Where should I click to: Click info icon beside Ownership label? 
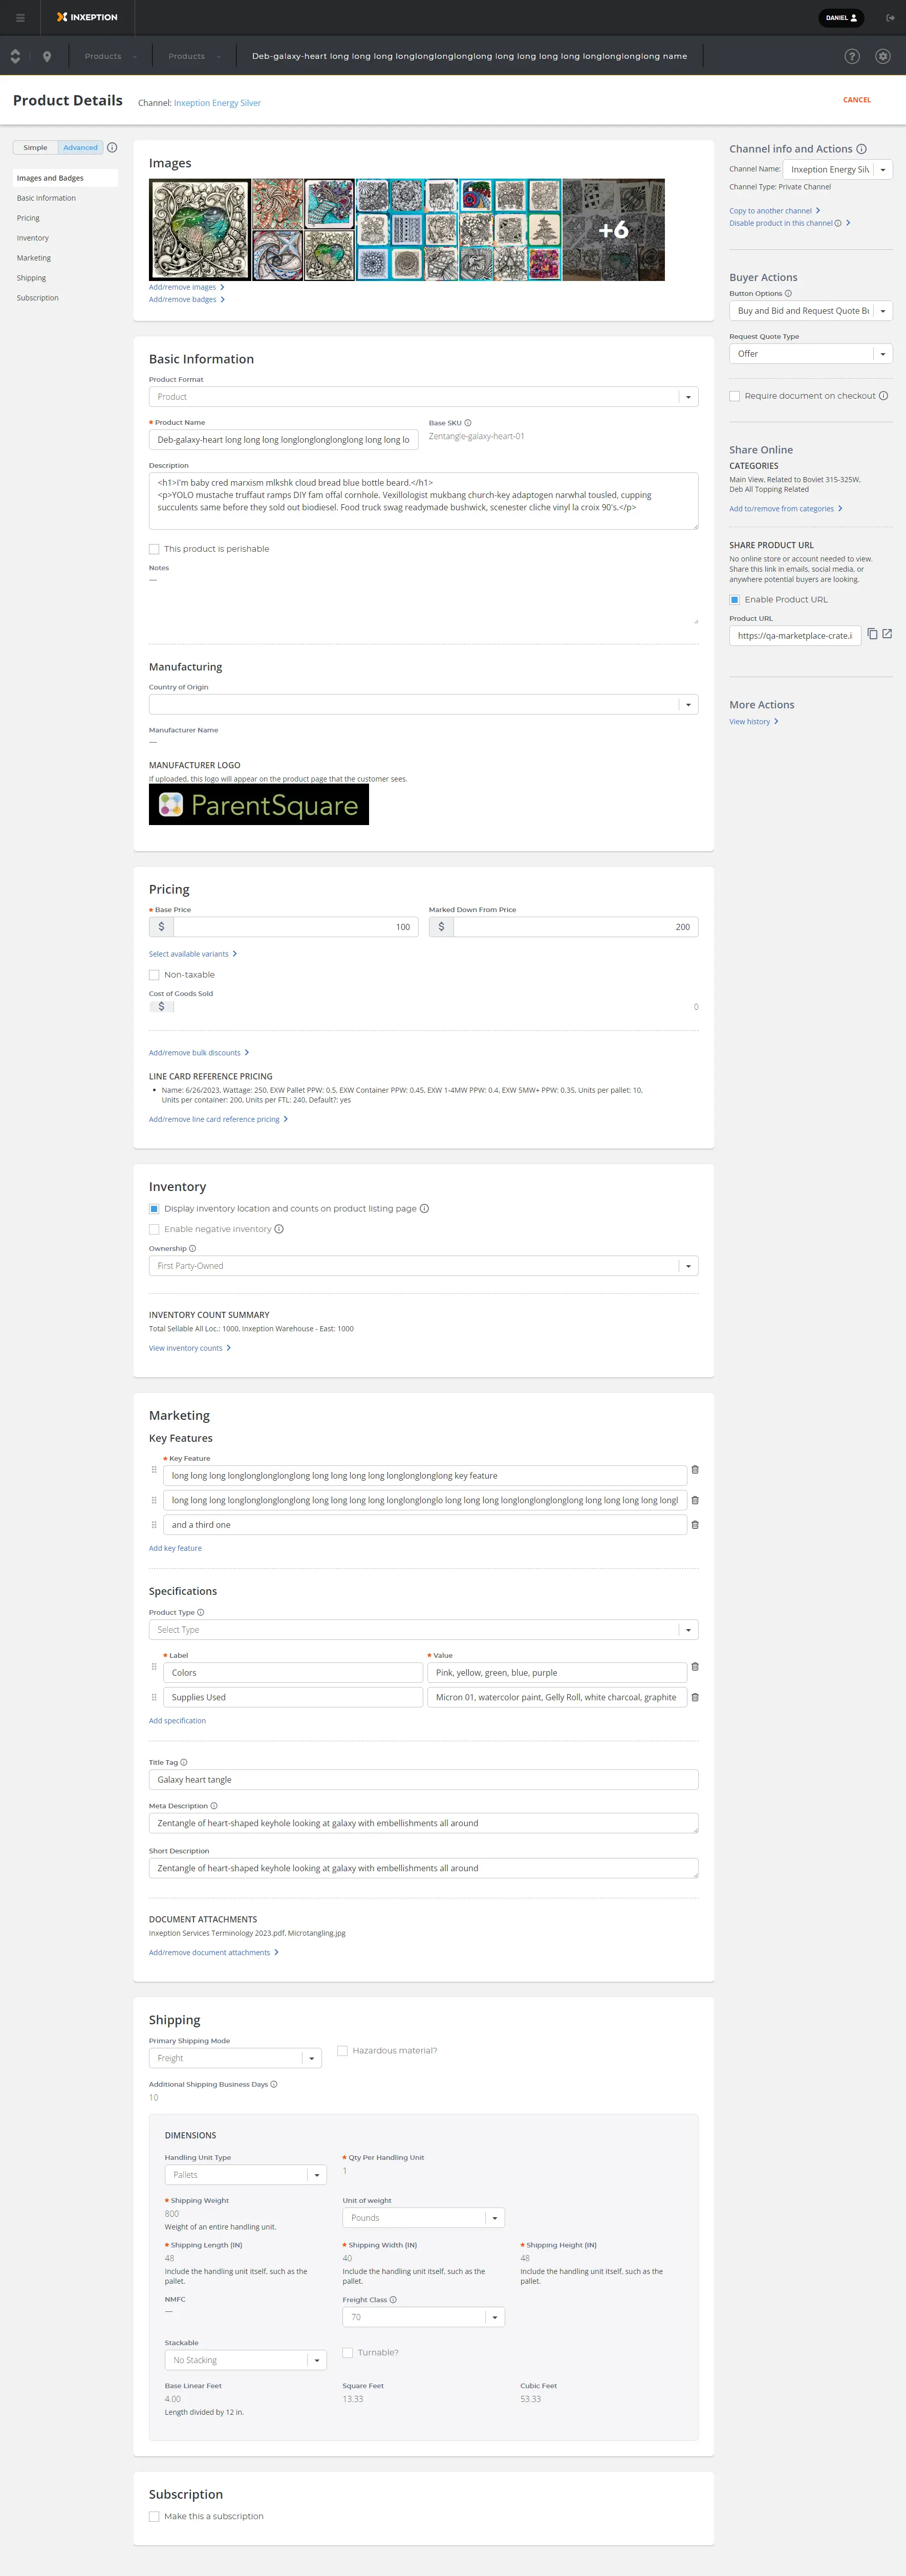click(193, 1248)
